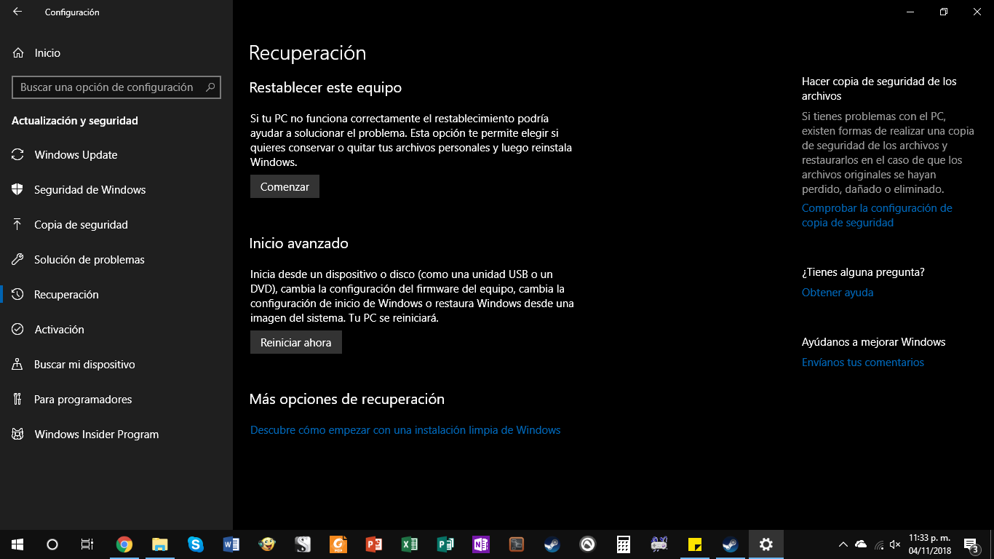Select Copia de seguridad in the sidebar

click(x=116, y=225)
